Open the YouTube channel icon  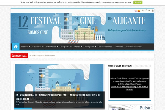point(153,10)
